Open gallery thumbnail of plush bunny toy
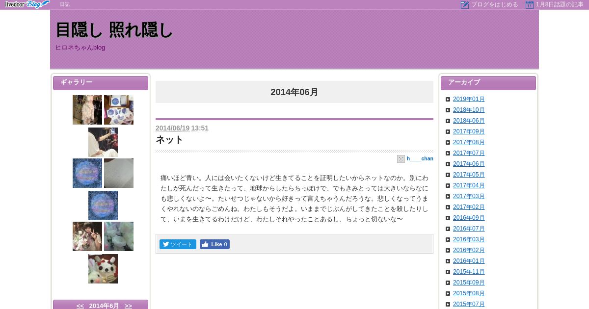This screenshot has height=309, width=589. 103,269
